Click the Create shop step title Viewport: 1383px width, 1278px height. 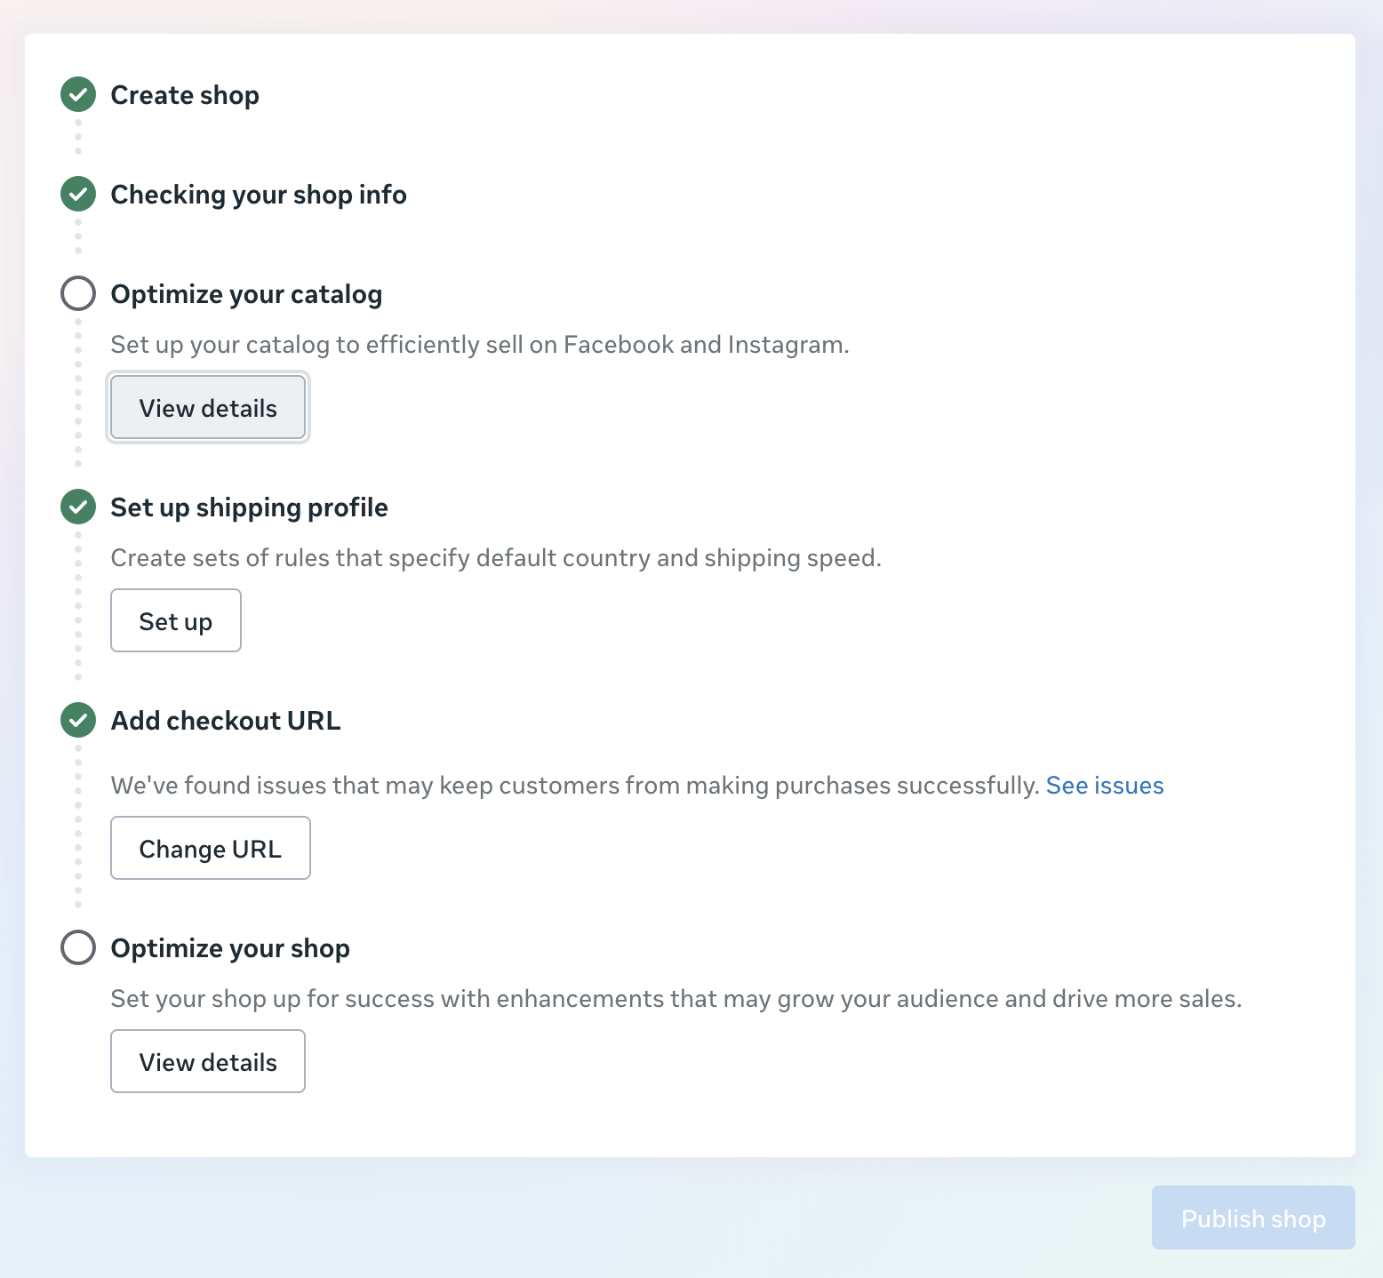pyautogui.click(x=185, y=95)
